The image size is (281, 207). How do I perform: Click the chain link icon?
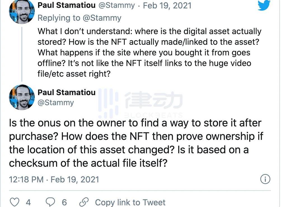(x=84, y=202)
